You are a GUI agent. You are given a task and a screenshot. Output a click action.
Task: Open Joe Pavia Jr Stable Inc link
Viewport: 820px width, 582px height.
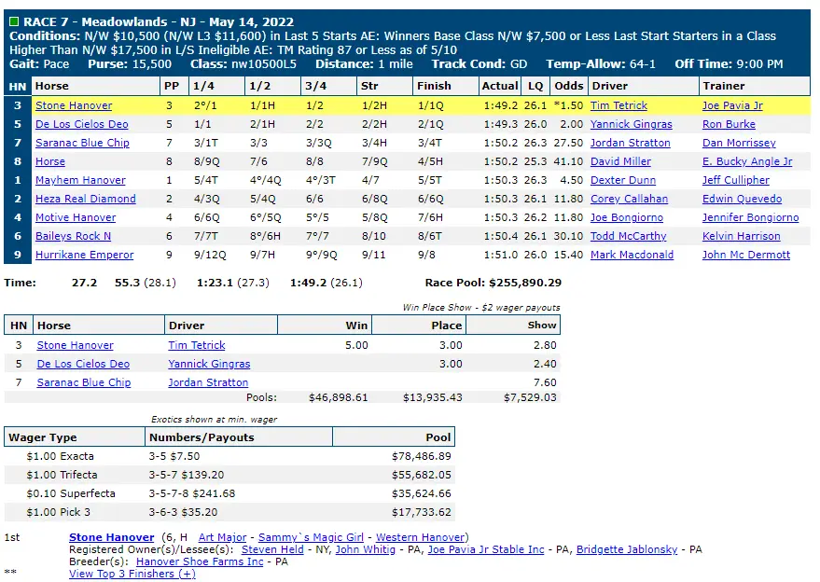[x=486, y=549]
